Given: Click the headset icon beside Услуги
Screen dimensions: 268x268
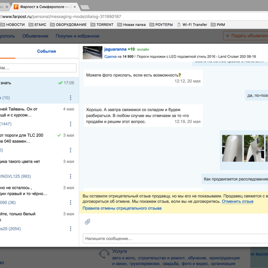Looking at the screenshot, I should pyautogui.click(x=104, y=254).
